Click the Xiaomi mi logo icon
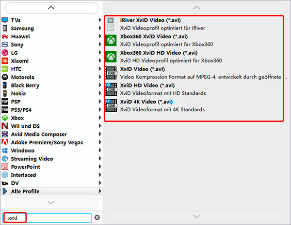291x225 pixels. click(x=5, y=61)
